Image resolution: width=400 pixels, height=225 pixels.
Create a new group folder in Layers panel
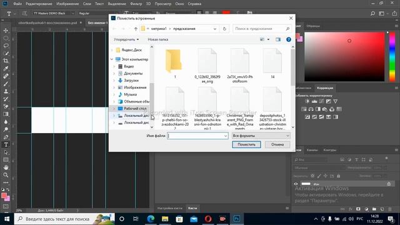pos(374,209)
